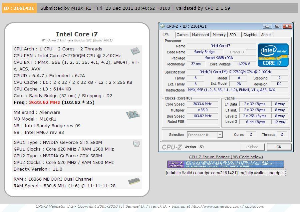The height and width of the screenshot is (212, 300).
Task: Click the graphics card icon beside GPU1 Type
Action: click(x=137, y=144)
